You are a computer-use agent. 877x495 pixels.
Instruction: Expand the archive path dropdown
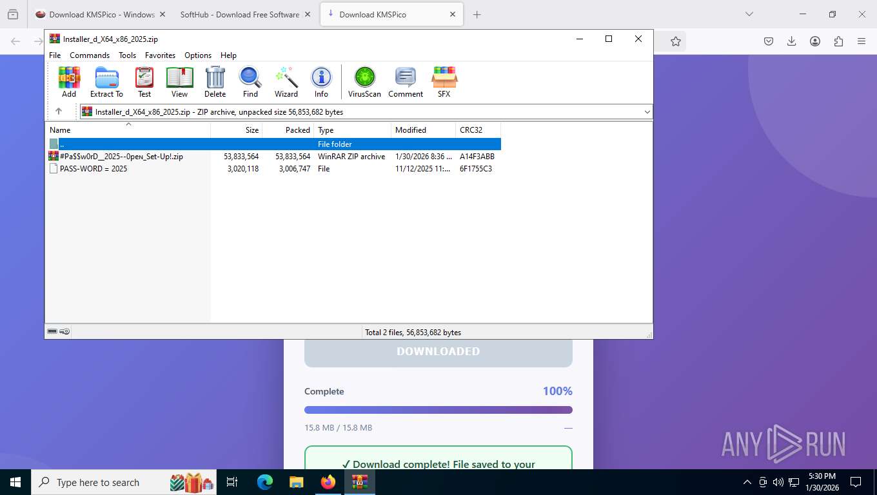pos(647,112)
